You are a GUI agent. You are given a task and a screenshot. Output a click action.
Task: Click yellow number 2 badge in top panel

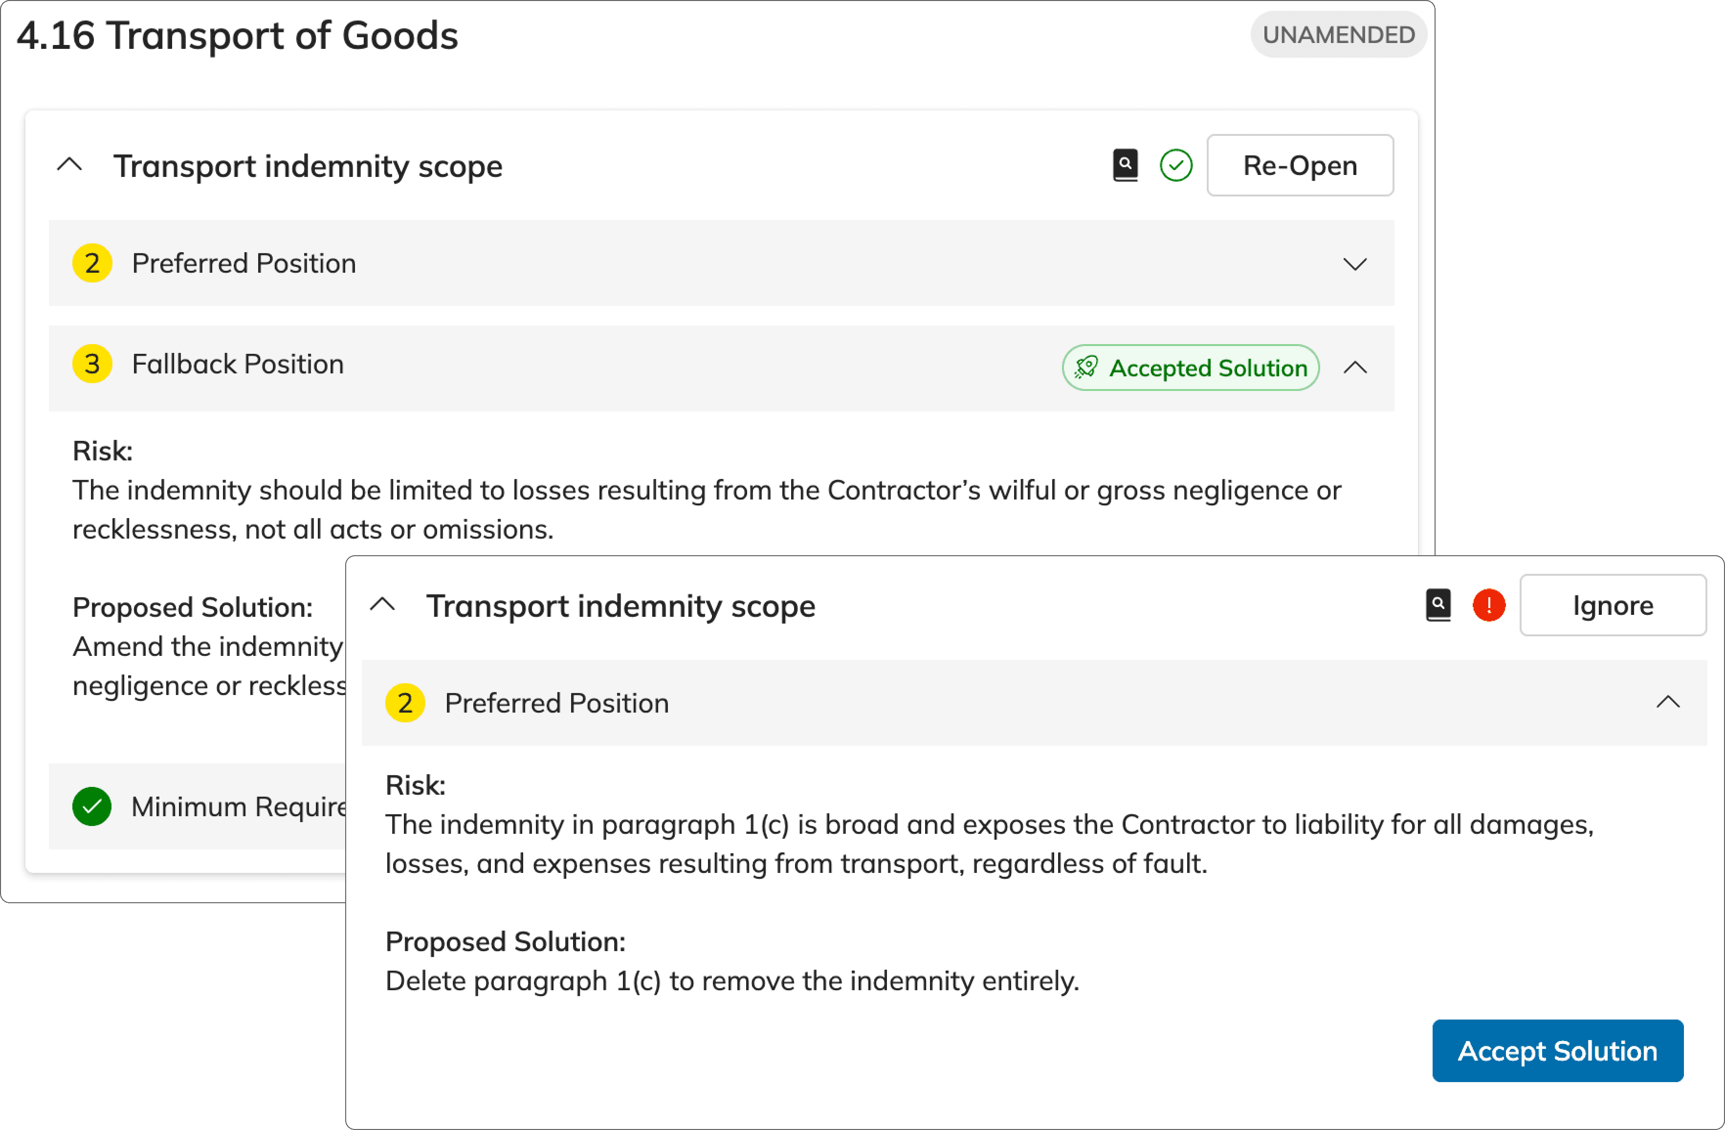point(92,263)
